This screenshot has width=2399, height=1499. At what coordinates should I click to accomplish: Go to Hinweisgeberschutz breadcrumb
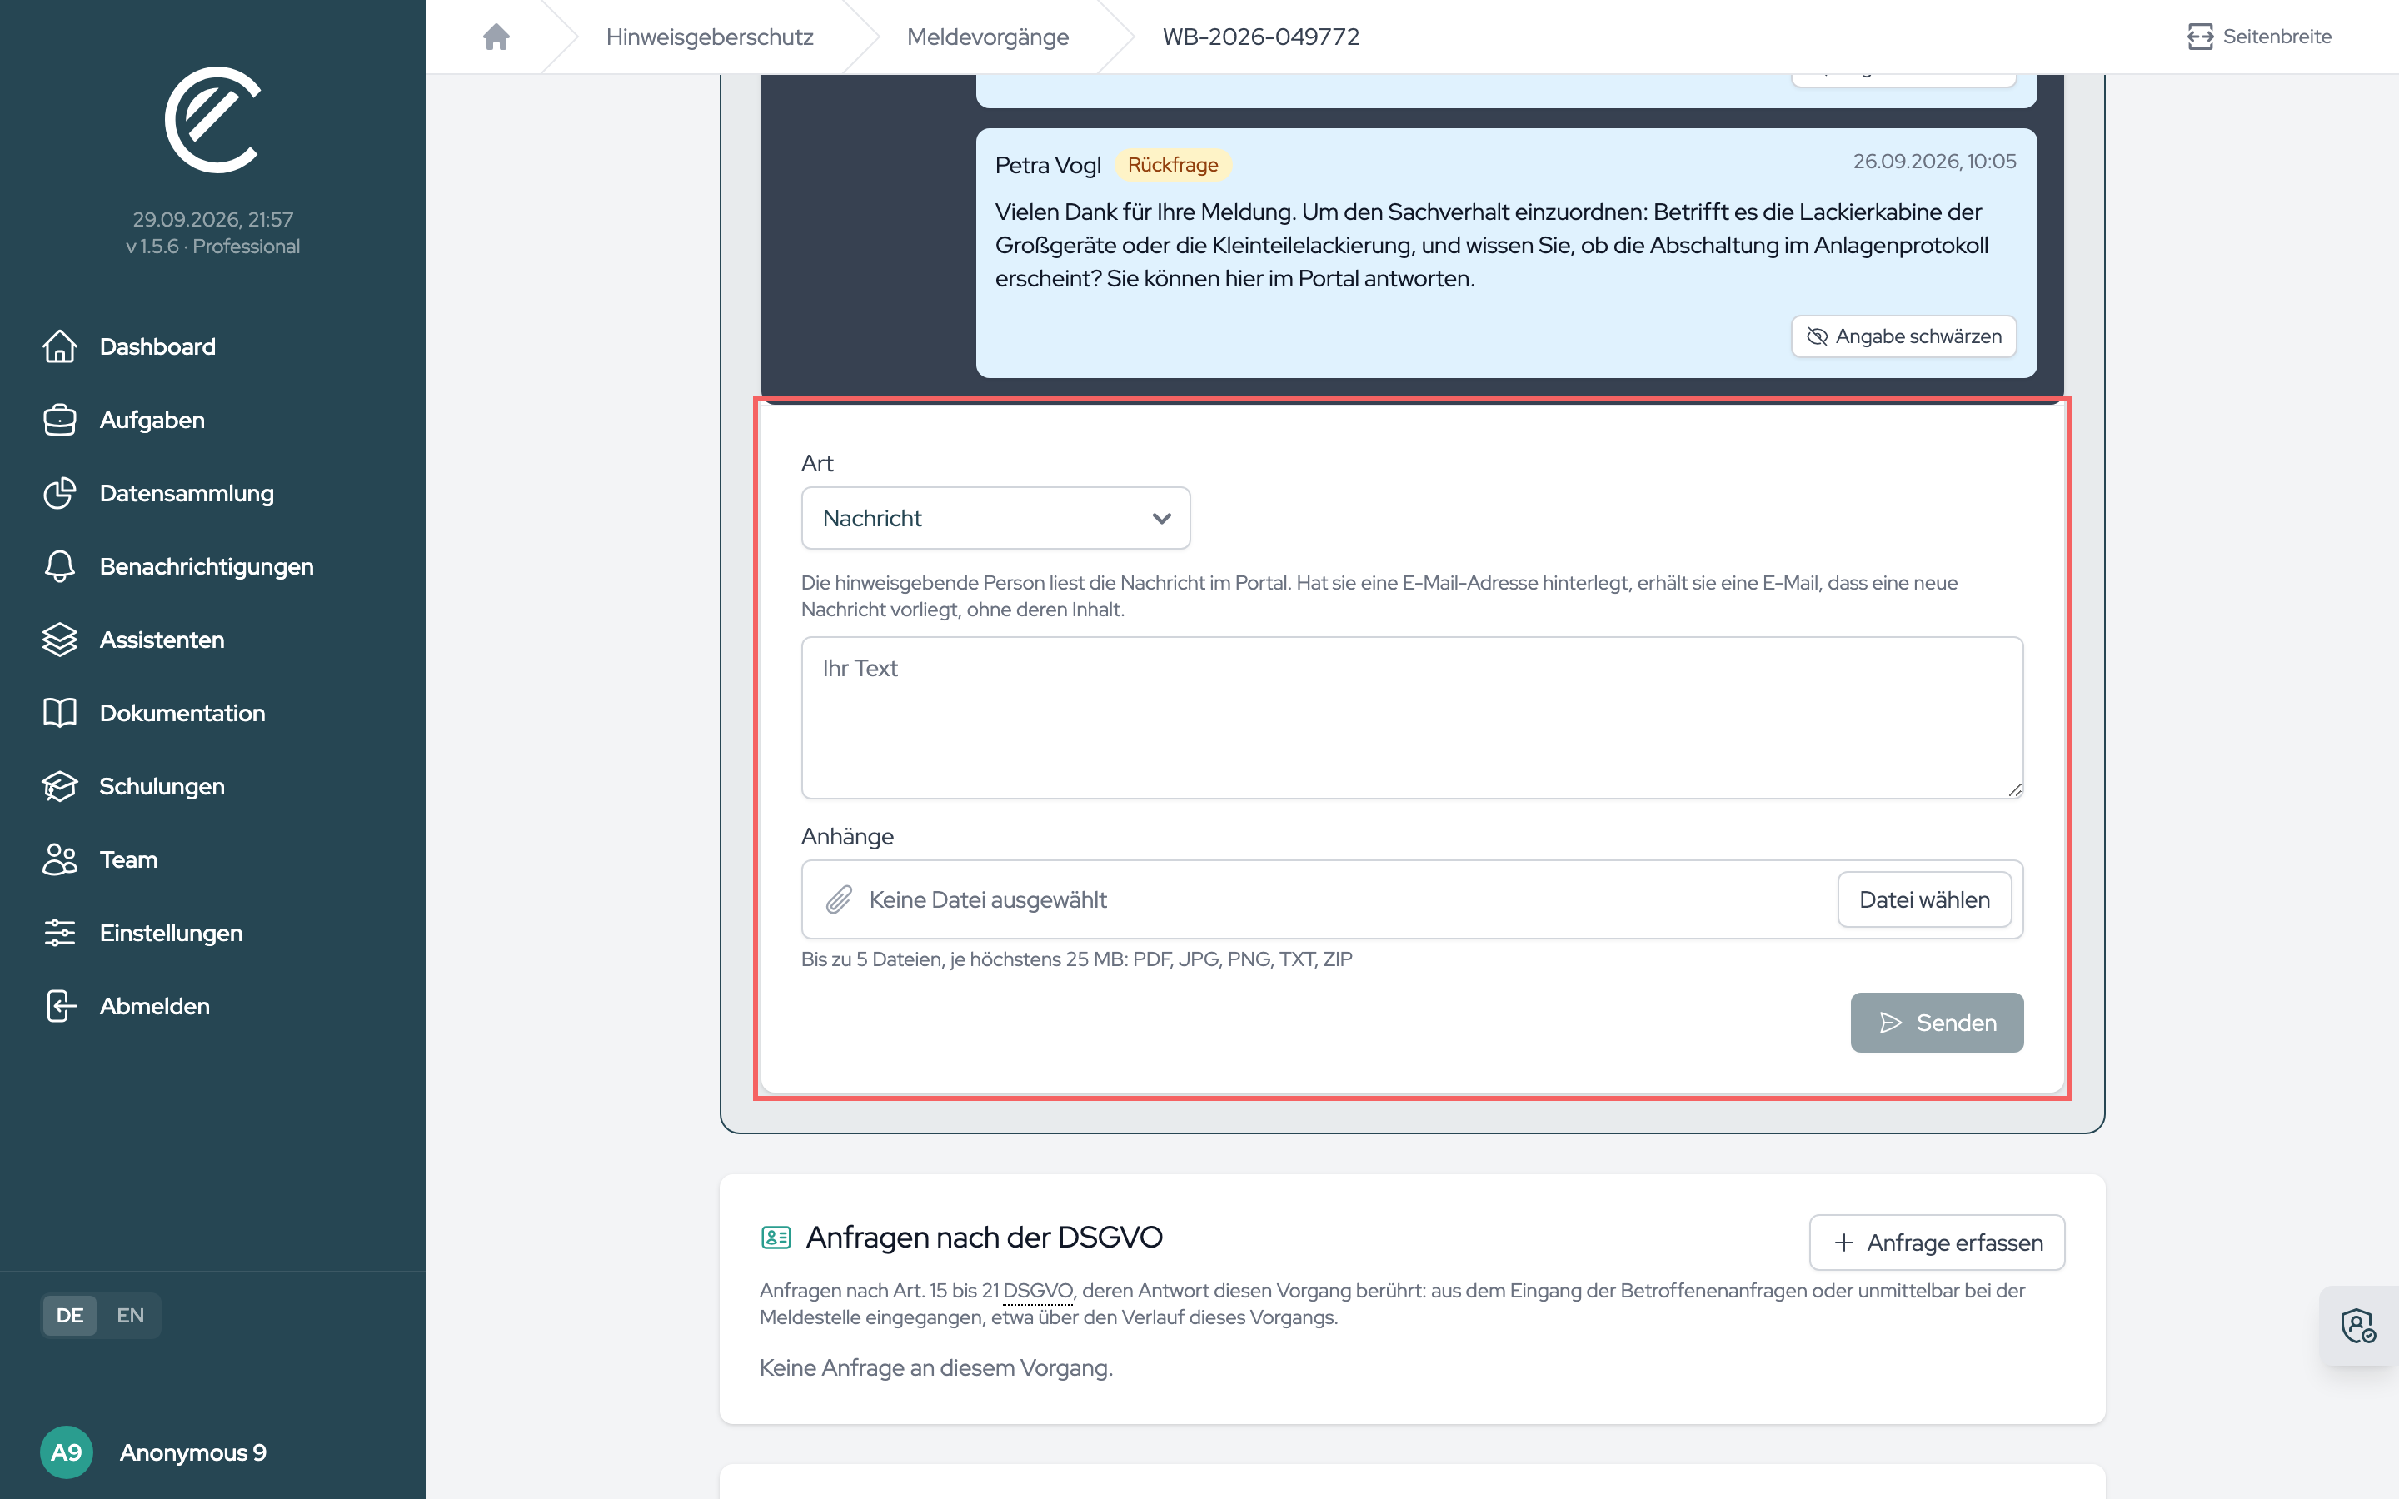709,37
